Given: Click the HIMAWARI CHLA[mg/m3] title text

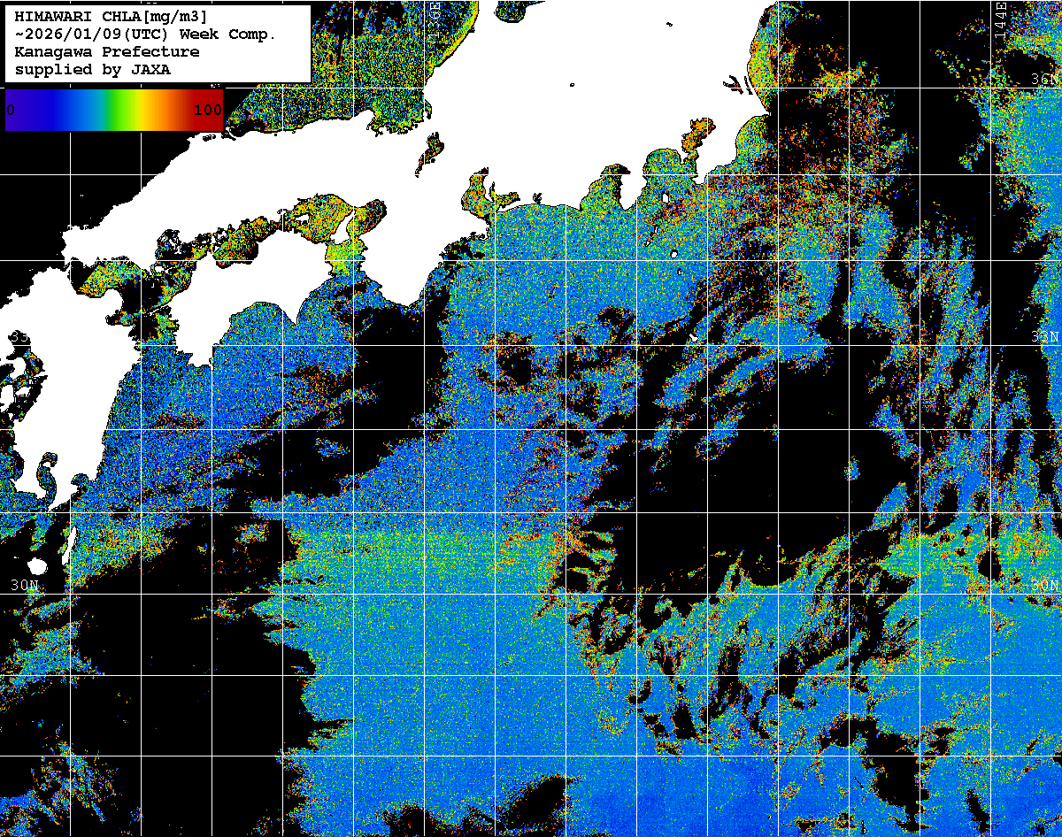Looking at the screenshot, I should (x=111, y=16).
